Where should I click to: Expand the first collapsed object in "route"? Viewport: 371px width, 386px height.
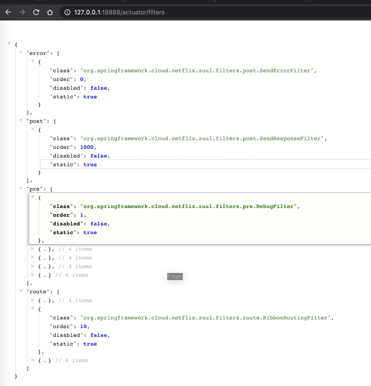33,300
